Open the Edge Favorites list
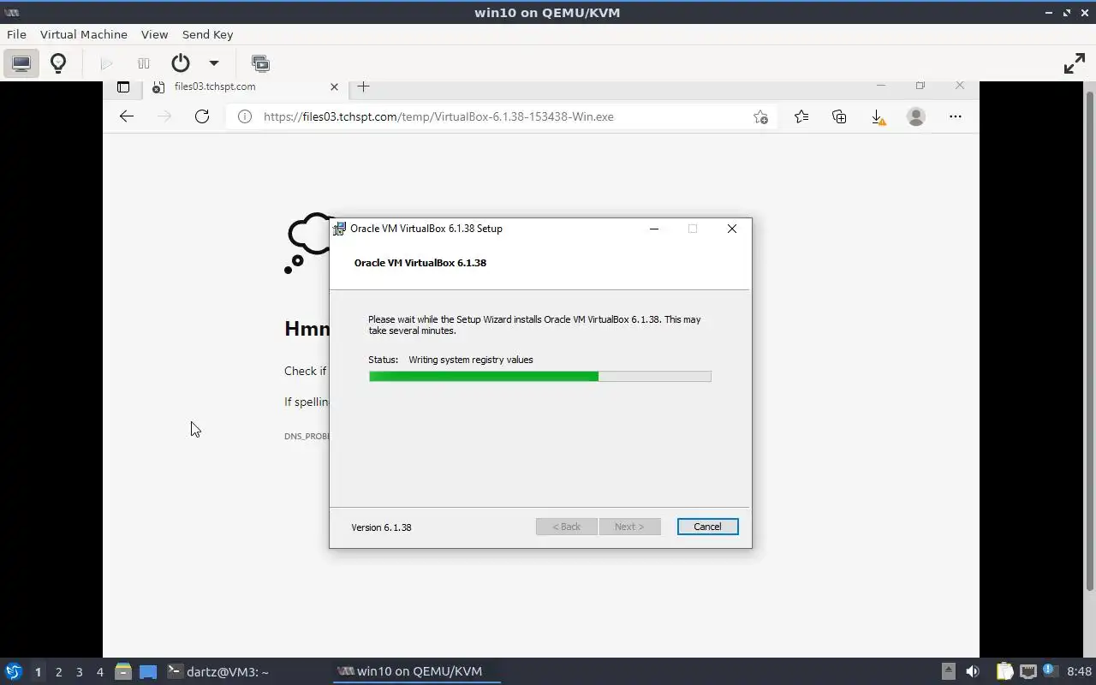This screenshot has width=1096, height=685. 801,116
